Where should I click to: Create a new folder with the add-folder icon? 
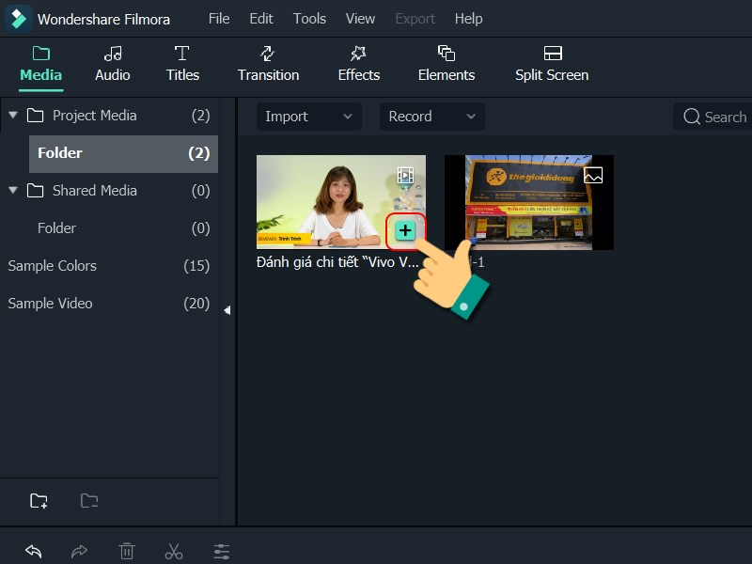tap(39, 501)
